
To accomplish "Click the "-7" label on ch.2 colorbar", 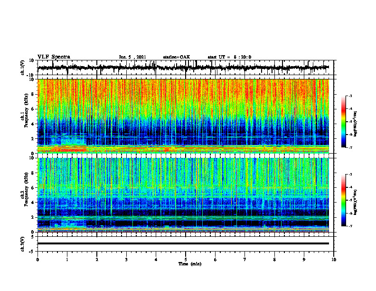I will click(350, 226).
